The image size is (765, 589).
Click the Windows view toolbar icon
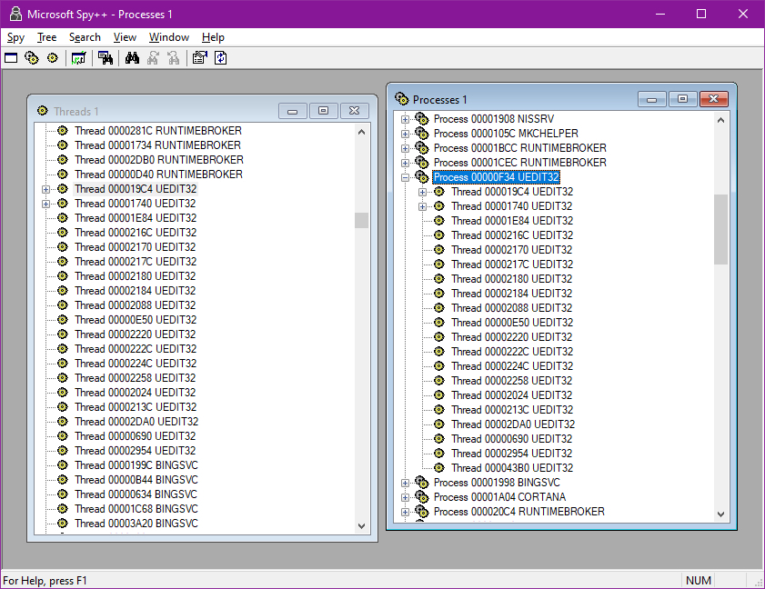11,58
